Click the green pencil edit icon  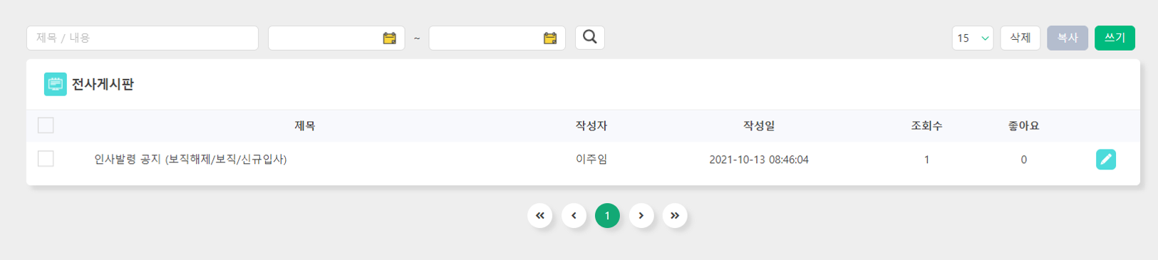click(1106, 160)
